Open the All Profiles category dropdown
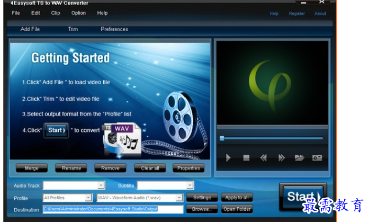This screenshot has height=222, width=368. pyautogui.click(x=88, y=198)
